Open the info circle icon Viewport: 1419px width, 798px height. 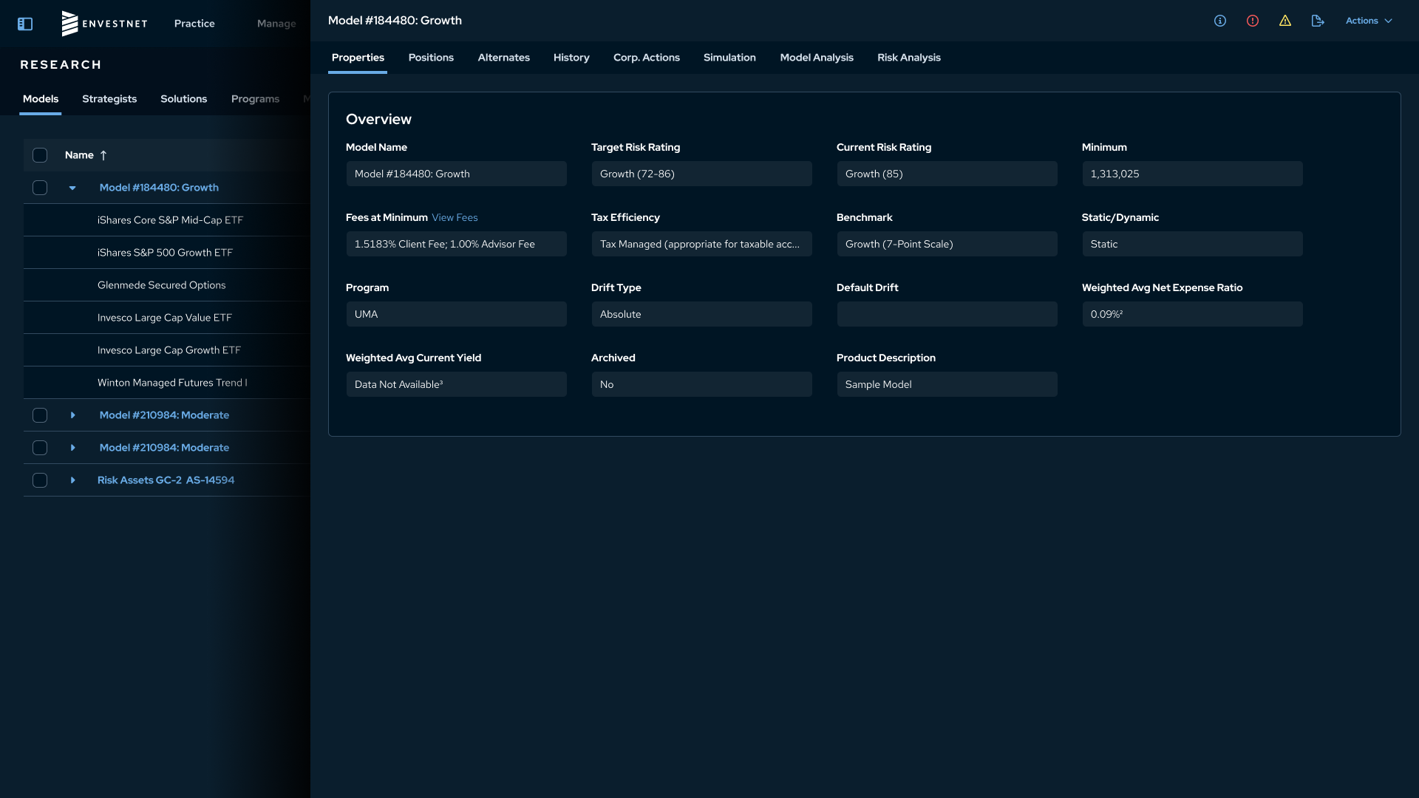pyautogui.click(x=1220, y=21)
